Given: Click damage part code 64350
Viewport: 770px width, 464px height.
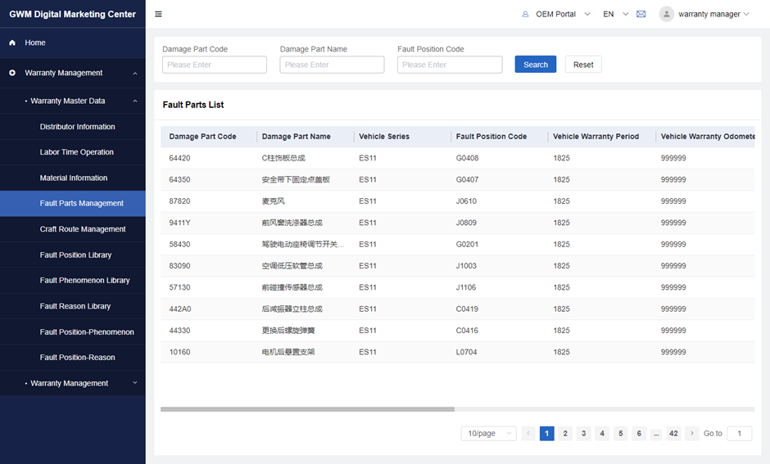Looking at the screenshot, I should pyautogui.click(x=179, y=179).
